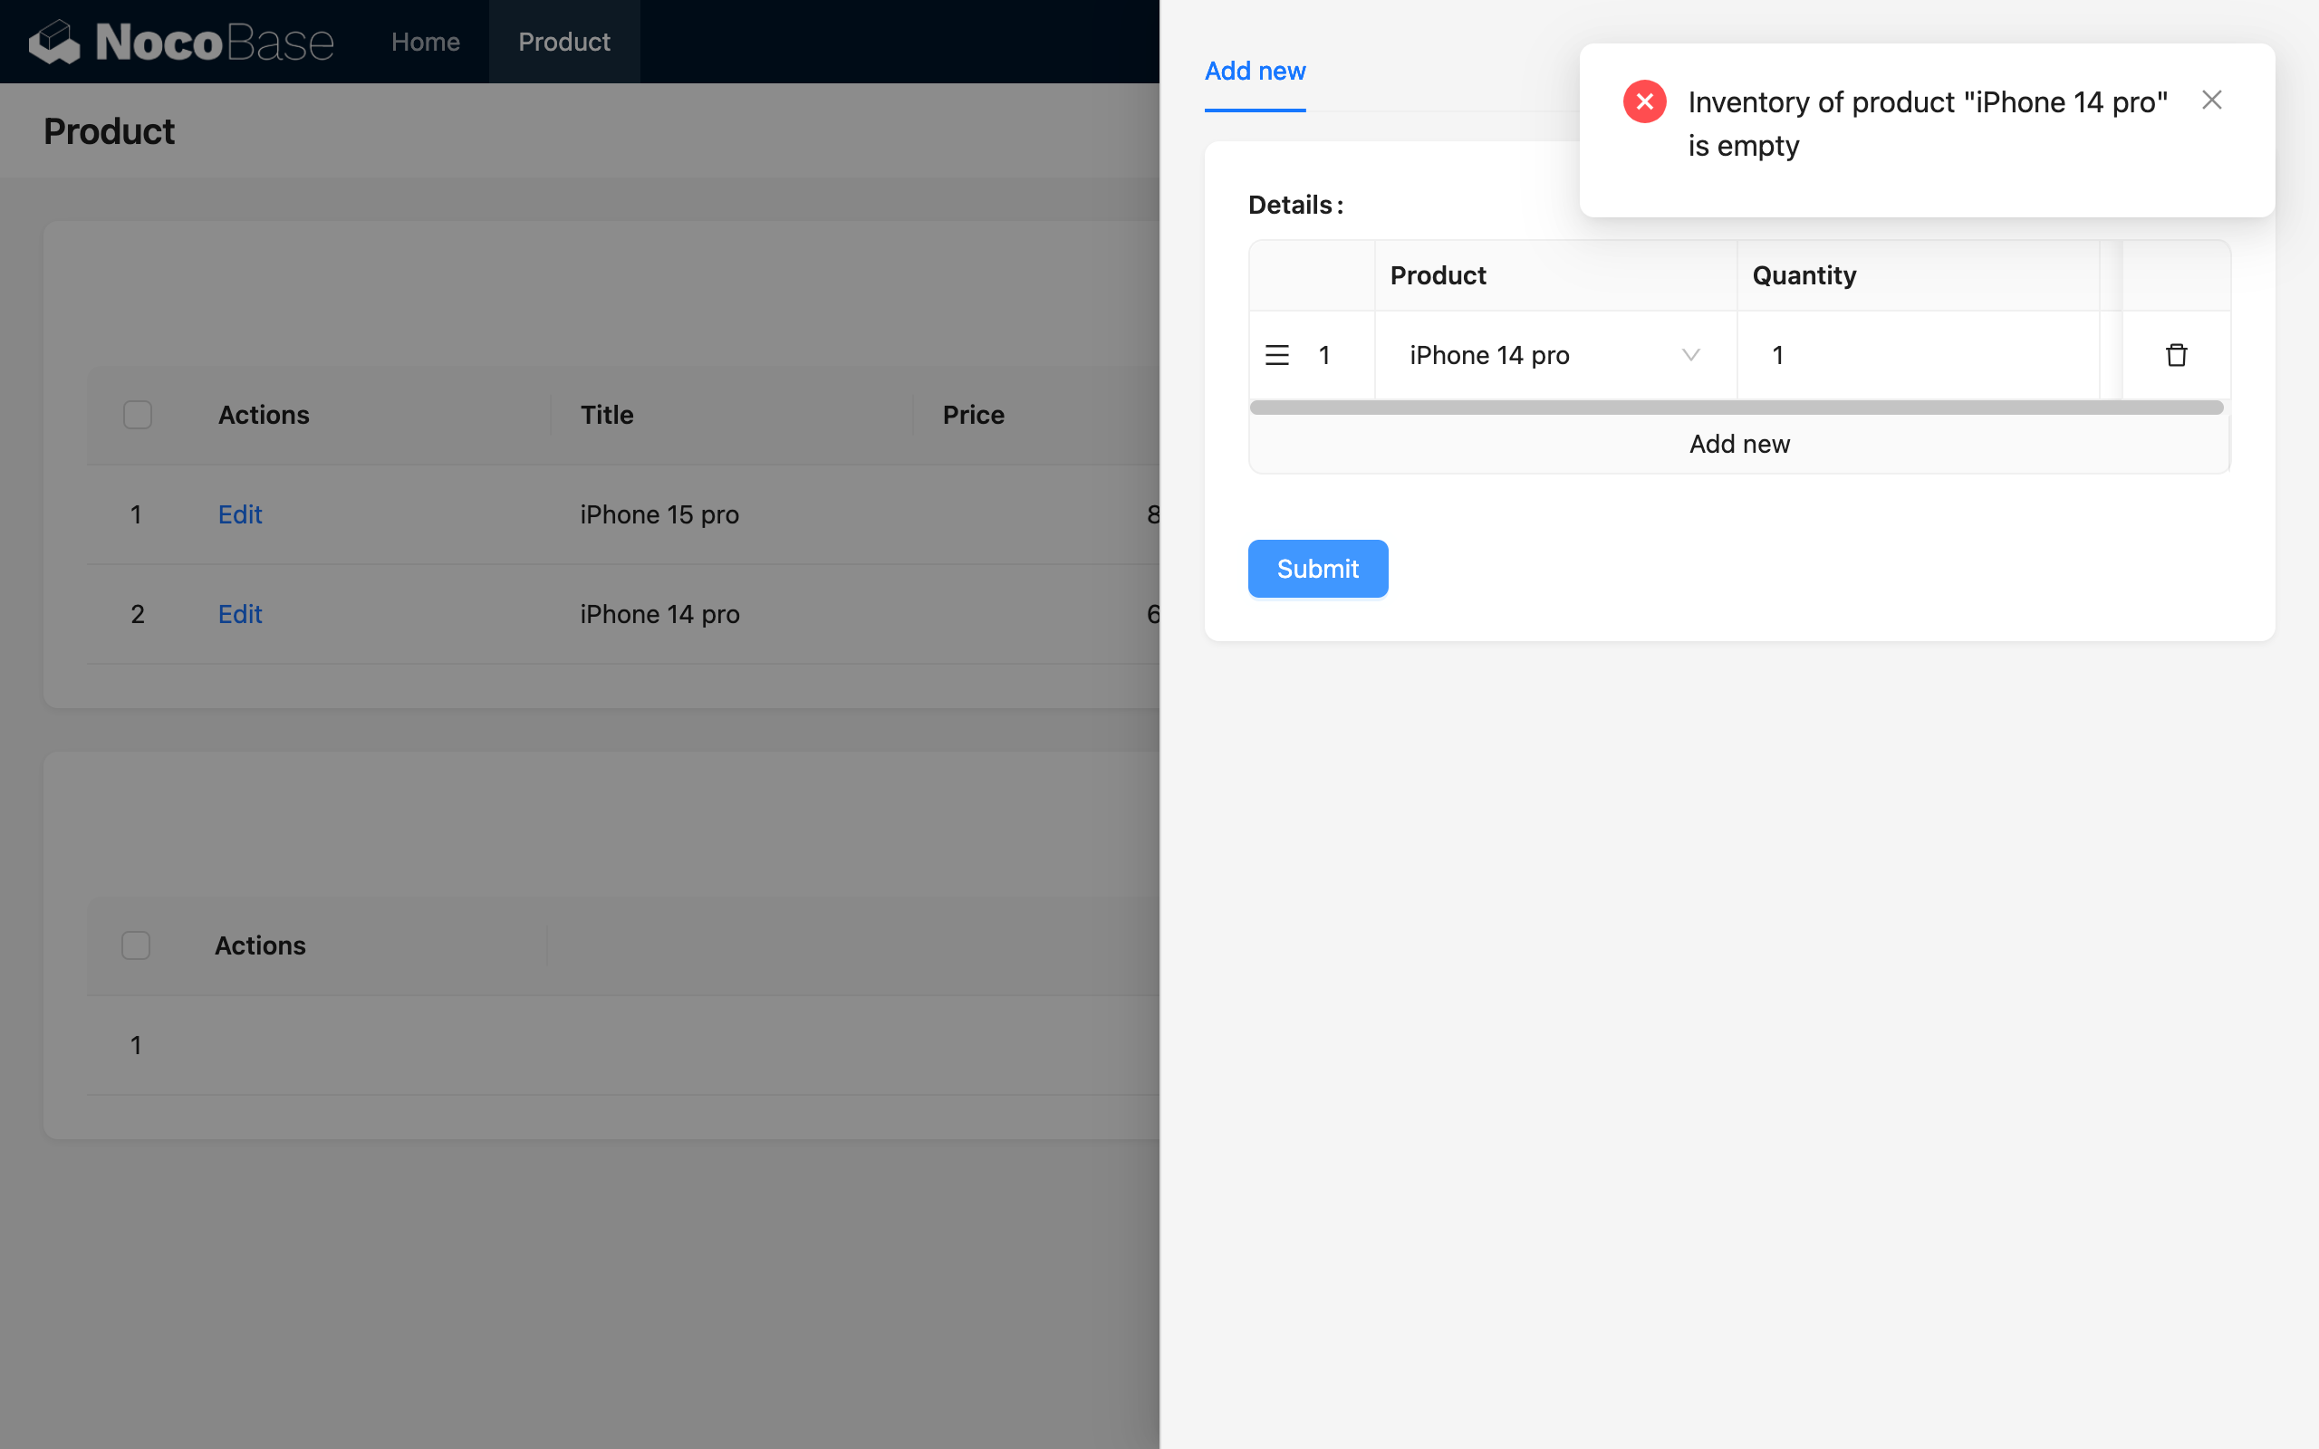Open the Product menu item
This screenshot has height=1449, width=2319.
click(563, 43)
